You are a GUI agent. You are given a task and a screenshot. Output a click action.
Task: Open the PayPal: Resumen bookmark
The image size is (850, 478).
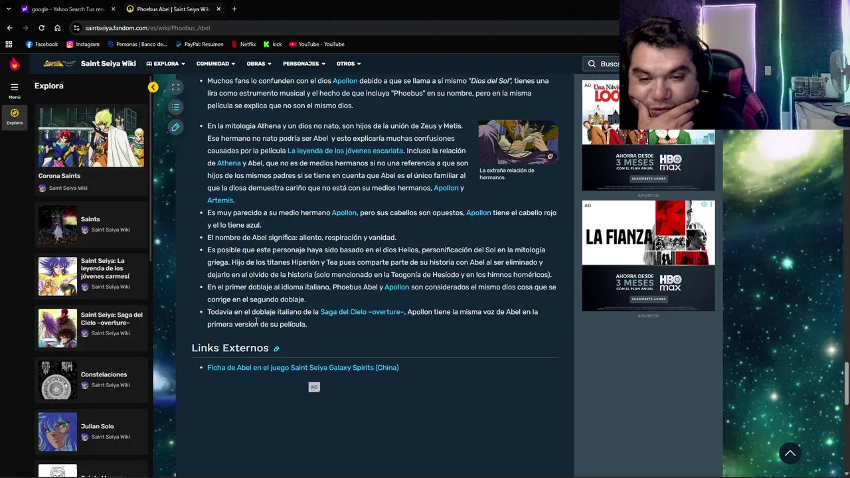point(199,44)
